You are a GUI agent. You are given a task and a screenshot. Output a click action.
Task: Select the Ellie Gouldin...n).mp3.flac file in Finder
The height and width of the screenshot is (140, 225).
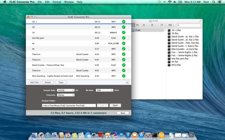point(184,49)
